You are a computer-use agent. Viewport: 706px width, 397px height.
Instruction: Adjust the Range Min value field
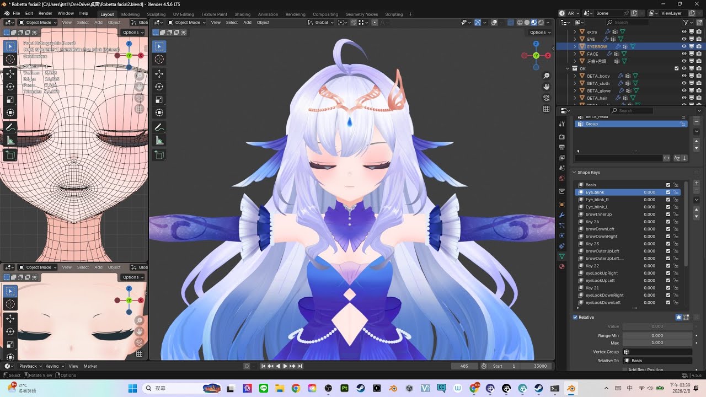pyautogui.click(x=657, y=336)
